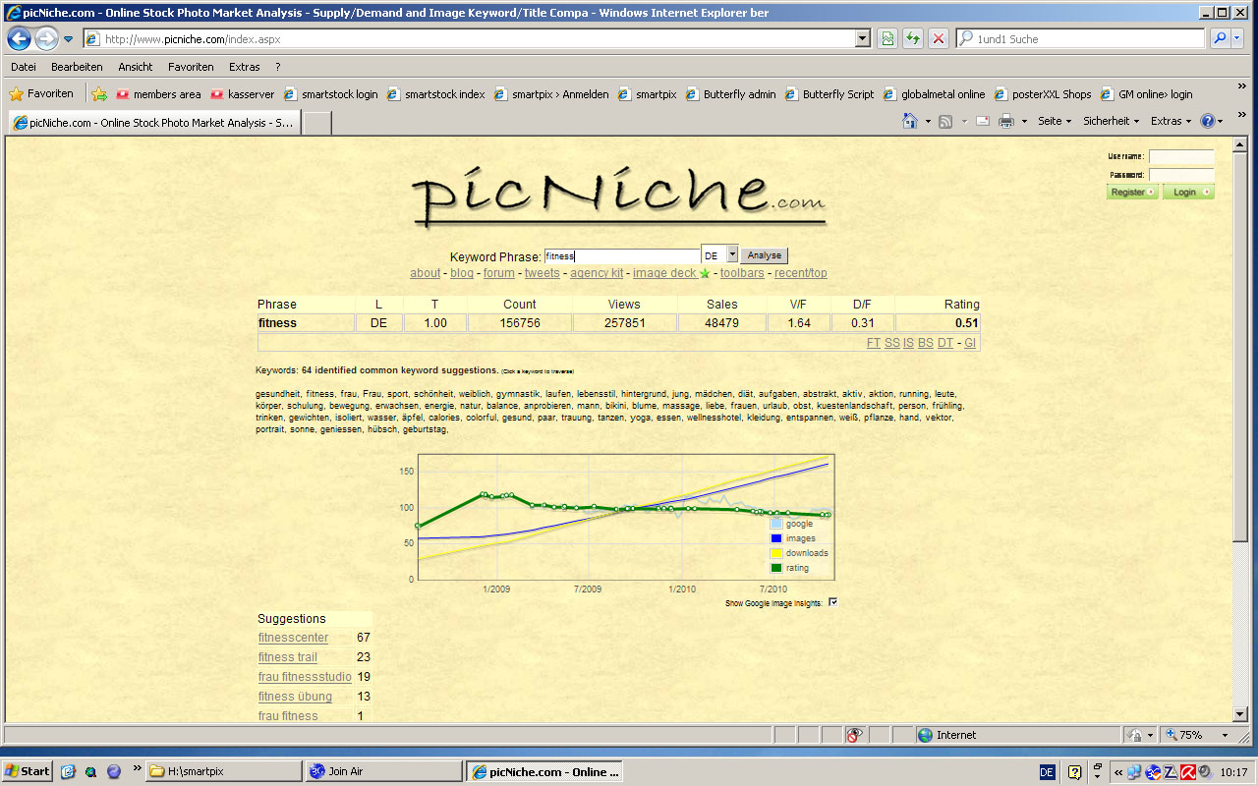Click the compatibility view icon beside address bar

tap(887, 39)
